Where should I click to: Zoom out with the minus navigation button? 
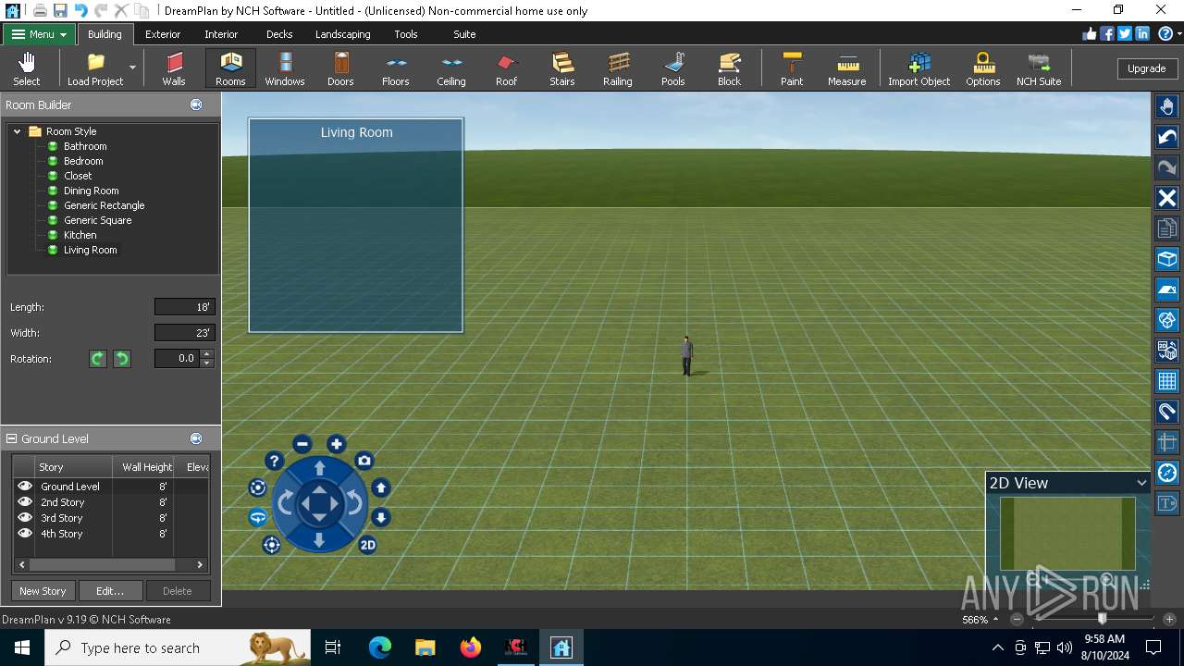click(x=302, y=444)
